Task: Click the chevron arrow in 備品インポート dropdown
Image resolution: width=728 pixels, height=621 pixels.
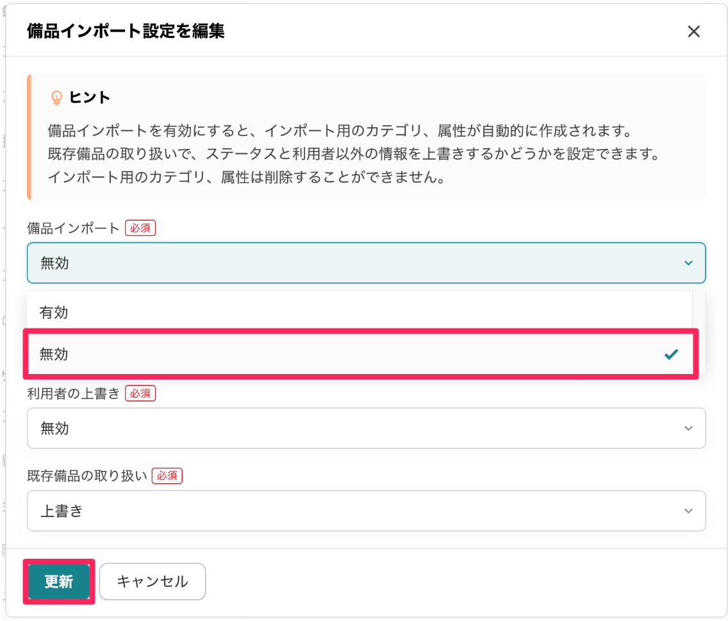Action: (x=688, y=263)
